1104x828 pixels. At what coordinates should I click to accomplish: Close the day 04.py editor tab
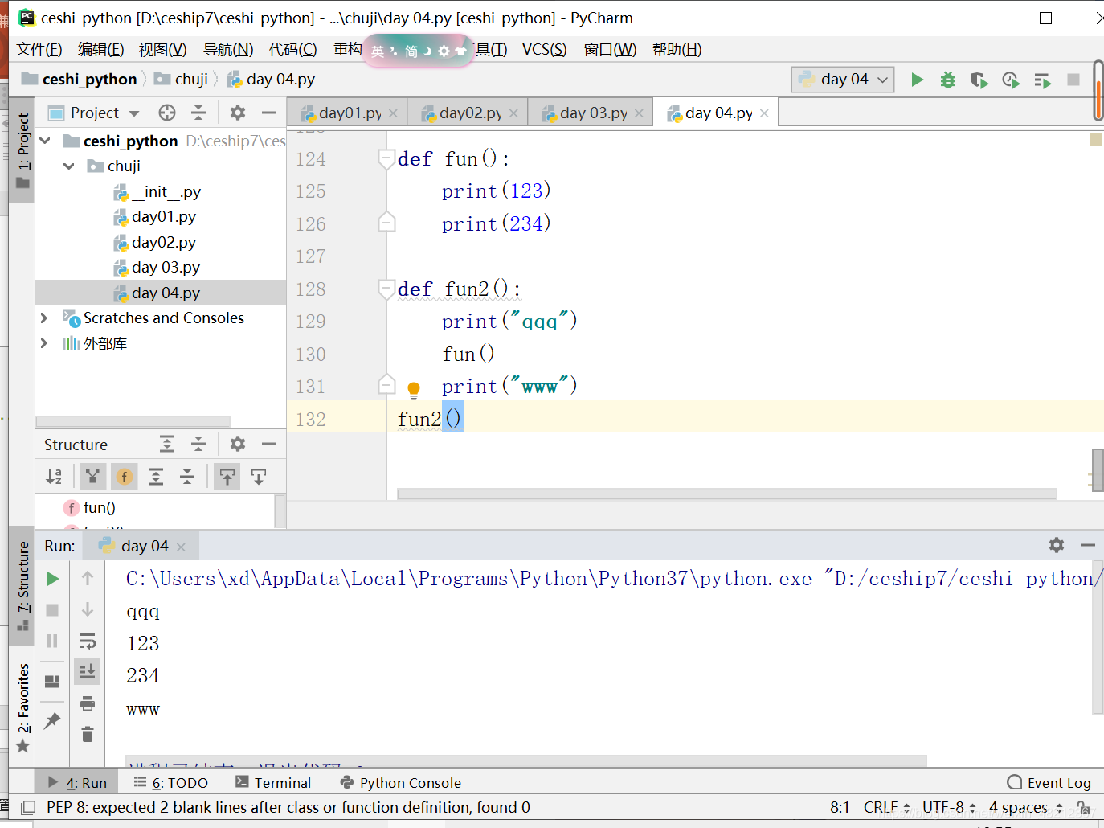(x=764, y=113)
